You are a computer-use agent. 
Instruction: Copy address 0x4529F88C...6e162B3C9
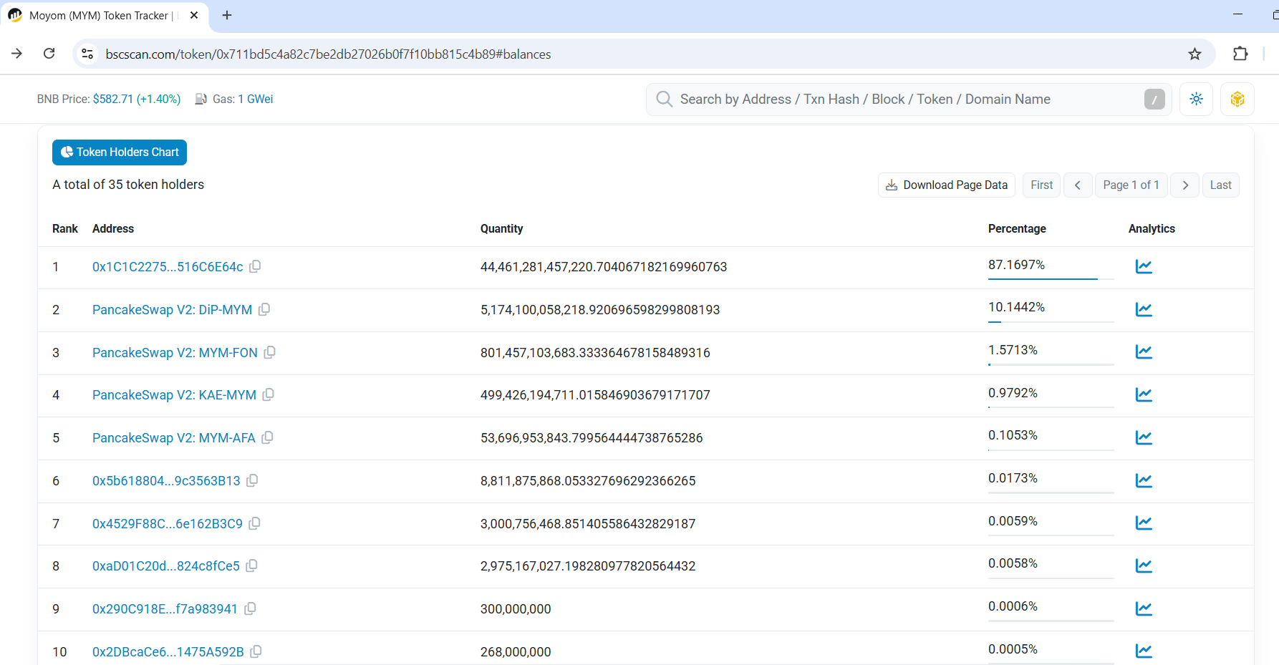point(254,523)
